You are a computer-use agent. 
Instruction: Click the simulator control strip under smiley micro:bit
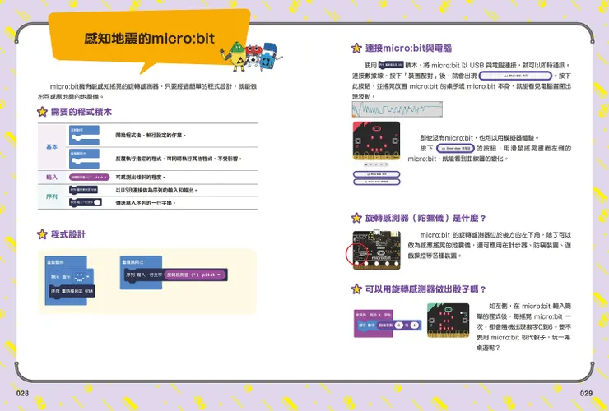point(376,164)
